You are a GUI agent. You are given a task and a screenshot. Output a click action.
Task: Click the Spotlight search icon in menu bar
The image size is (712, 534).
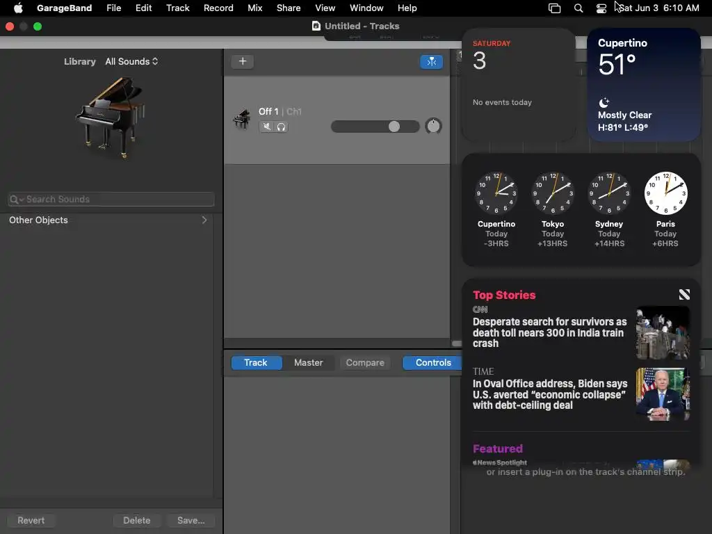pyautogui.click(x=578, y=8)
